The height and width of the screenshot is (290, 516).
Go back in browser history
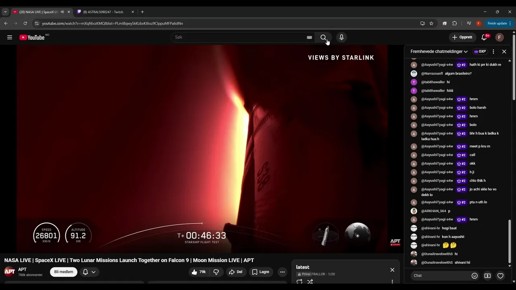point(6,23)
